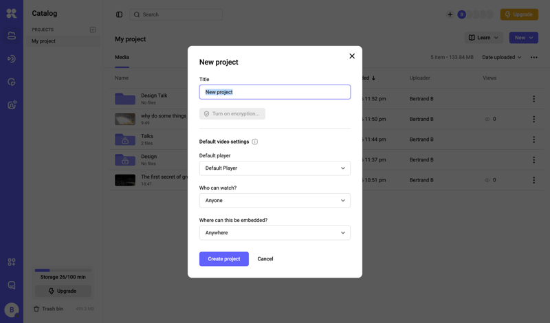Click the info icon beside Default video settings
550x323 pixels.
(x=255, y=142)
